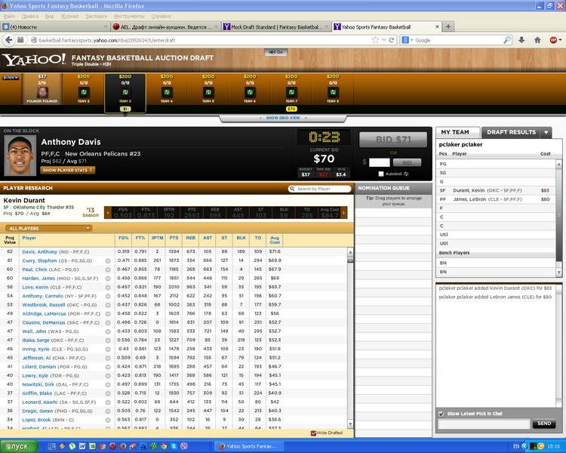
Task: Click the small BID button
Action: point(407,162)
